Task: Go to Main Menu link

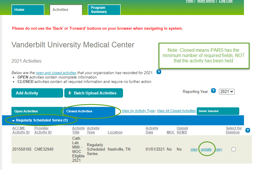Action: 206,1
